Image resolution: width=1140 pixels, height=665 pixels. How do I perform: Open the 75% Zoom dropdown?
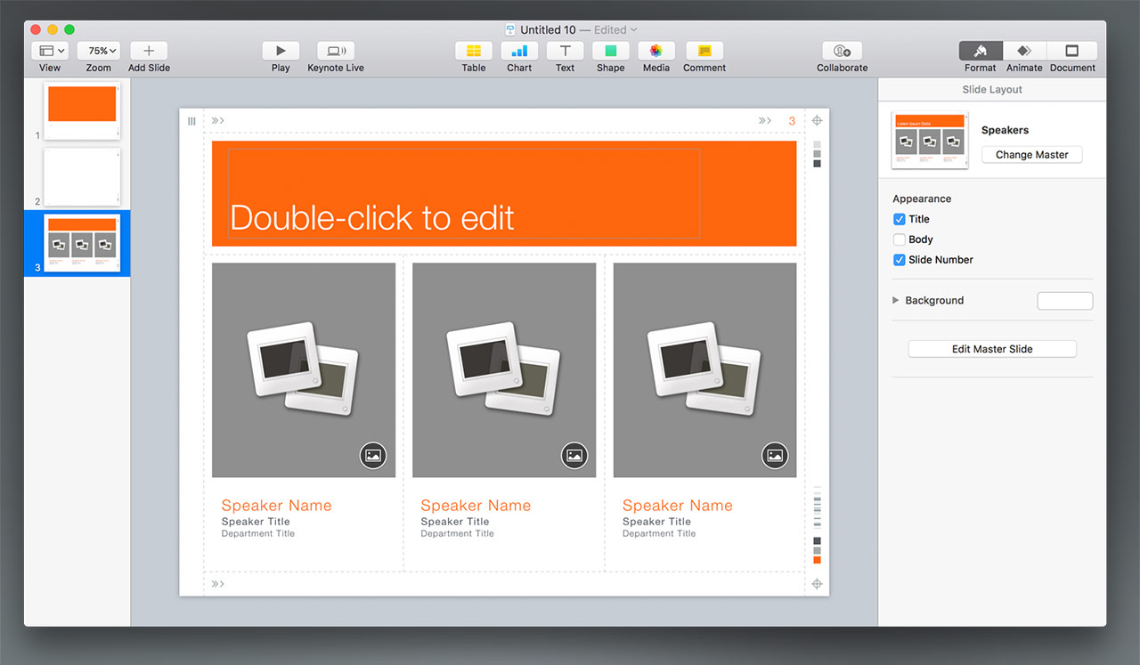99,52
